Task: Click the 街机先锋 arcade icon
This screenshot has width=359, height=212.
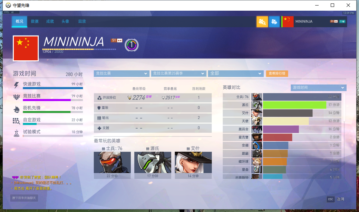Action: [17, 109]
